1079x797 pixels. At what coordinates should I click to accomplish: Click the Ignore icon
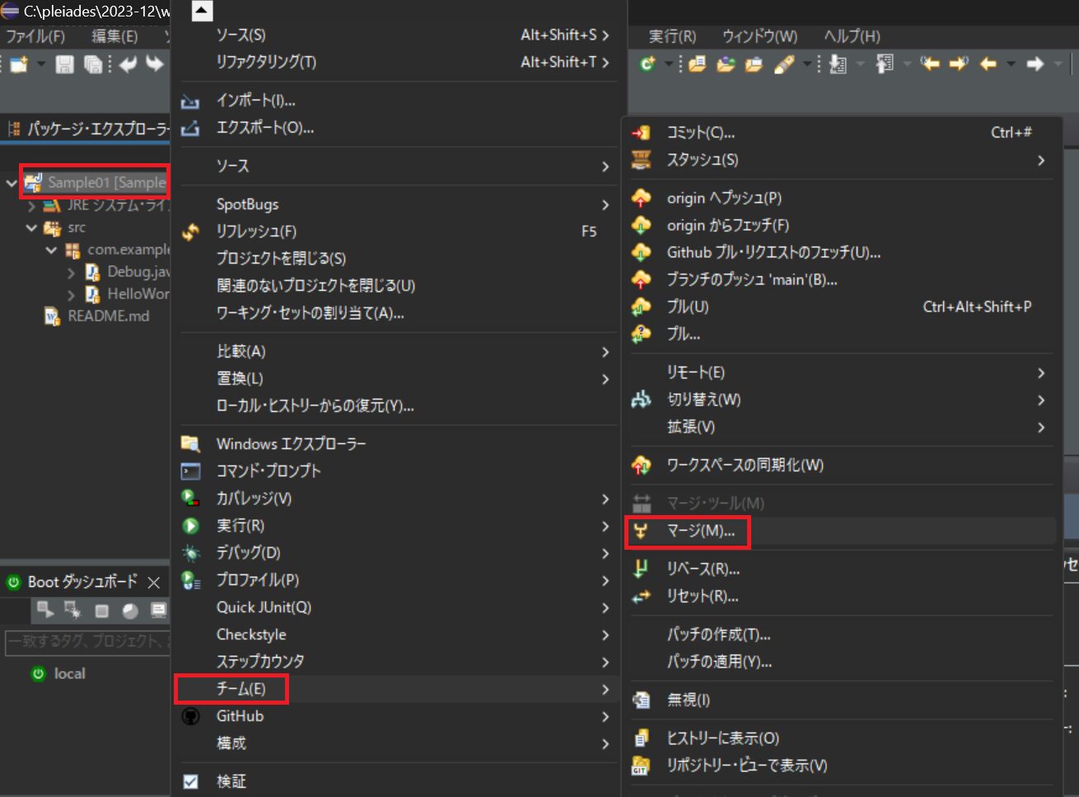coord(641,700)
